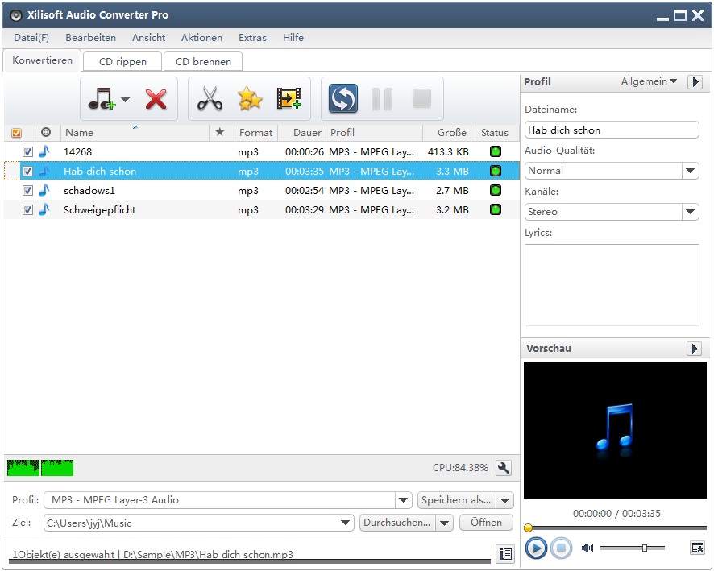Switch to the CD brennen tab
The width and height of the screenshot is (714, 571).
pos(203,61)
